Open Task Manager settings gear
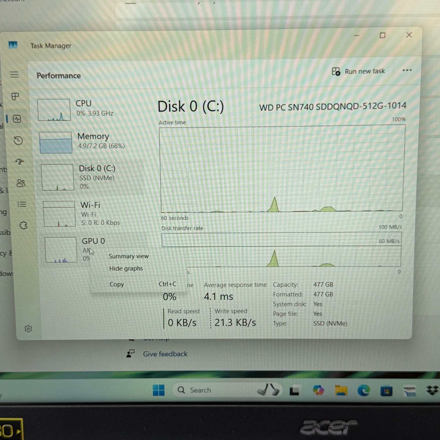The width and height of the screenshot is (440, 440). click(x=28, y=329)
